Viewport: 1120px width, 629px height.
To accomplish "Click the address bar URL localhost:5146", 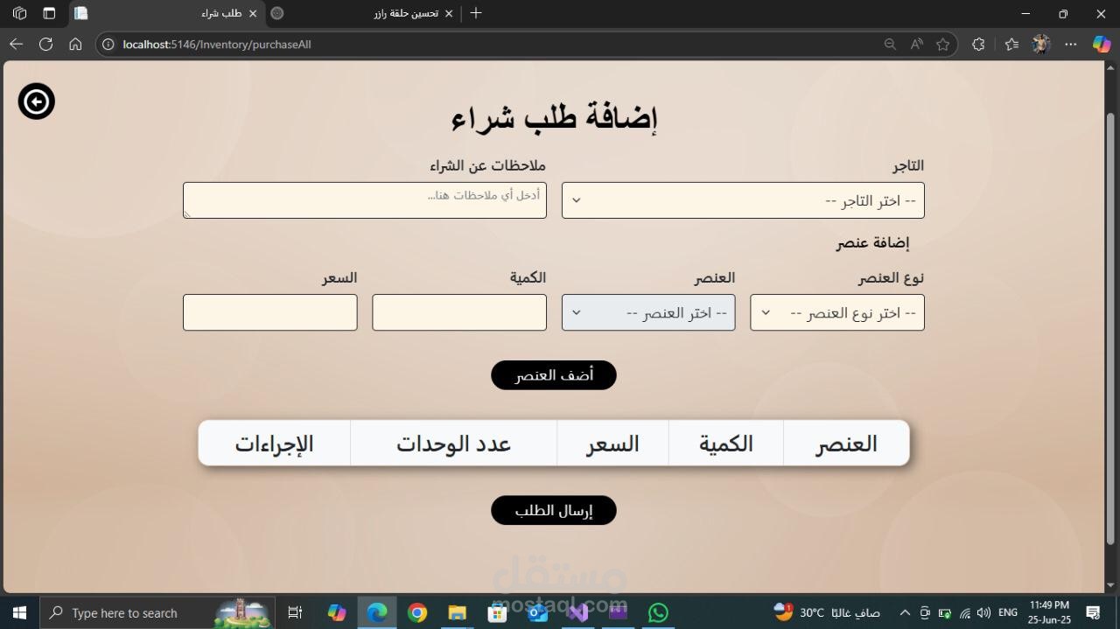I will [217, 44].
